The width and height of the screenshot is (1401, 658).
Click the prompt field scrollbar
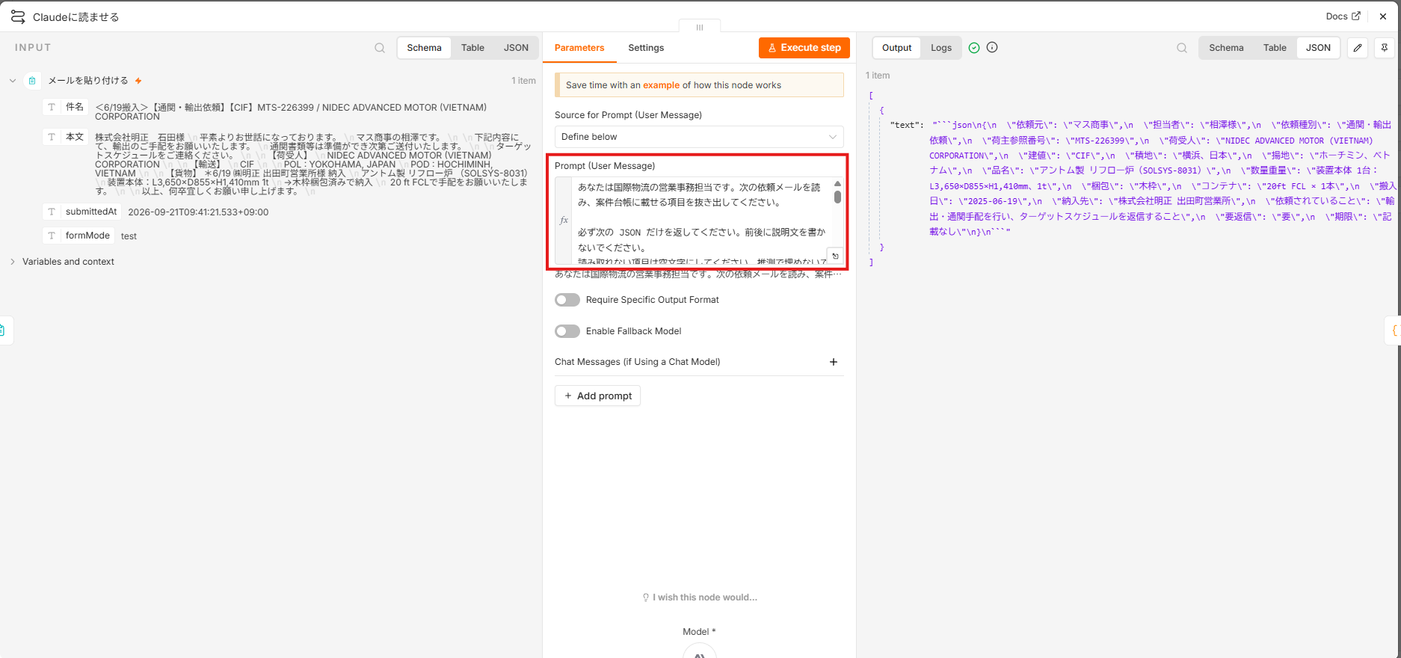click(x=837, y=197)
